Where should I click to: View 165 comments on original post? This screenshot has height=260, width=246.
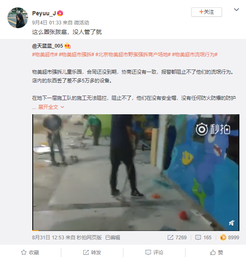(203, 238)
